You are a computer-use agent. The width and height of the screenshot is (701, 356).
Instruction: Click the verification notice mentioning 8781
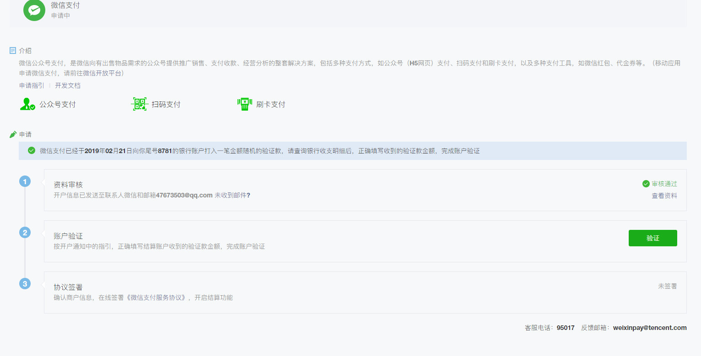353,151
